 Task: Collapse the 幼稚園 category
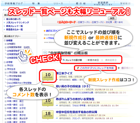click(5, 40)
